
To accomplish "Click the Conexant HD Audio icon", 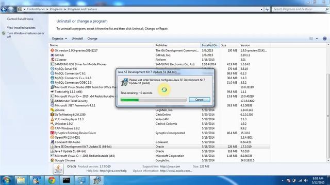I will point(52,142).
